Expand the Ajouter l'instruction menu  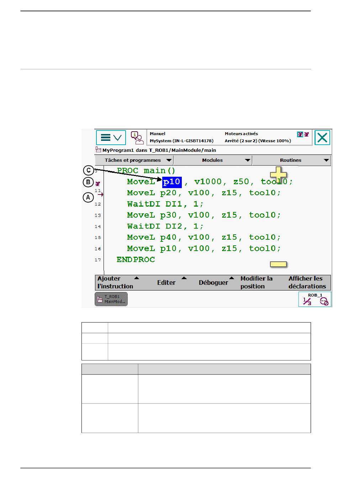118,282
